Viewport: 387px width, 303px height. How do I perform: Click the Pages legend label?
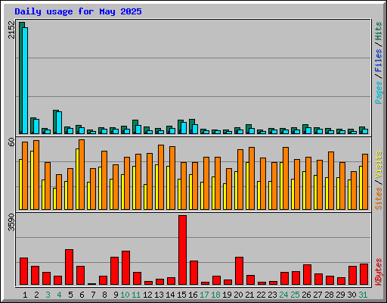[379, 92]
